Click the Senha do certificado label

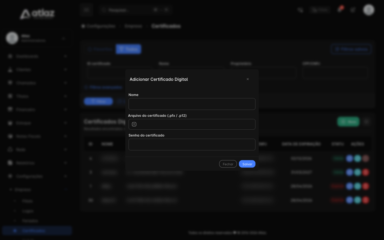click(x=146, y=135)
